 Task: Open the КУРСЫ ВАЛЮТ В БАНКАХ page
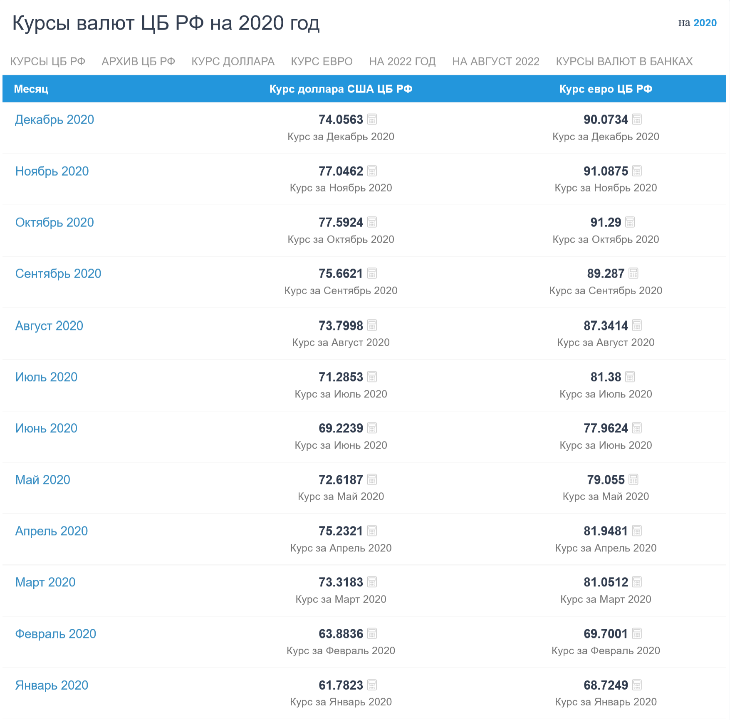pyautogui.click(x=624, y=62)
